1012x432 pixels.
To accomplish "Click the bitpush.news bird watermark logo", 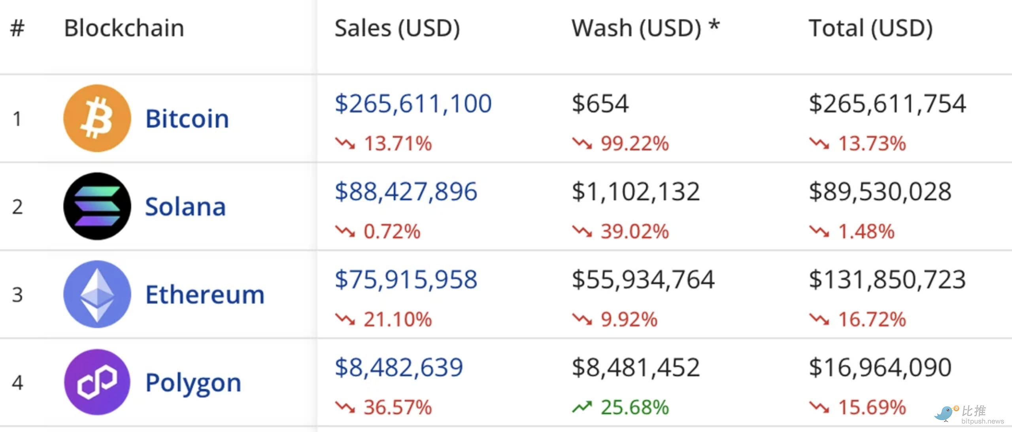I will tap(946, 413).
